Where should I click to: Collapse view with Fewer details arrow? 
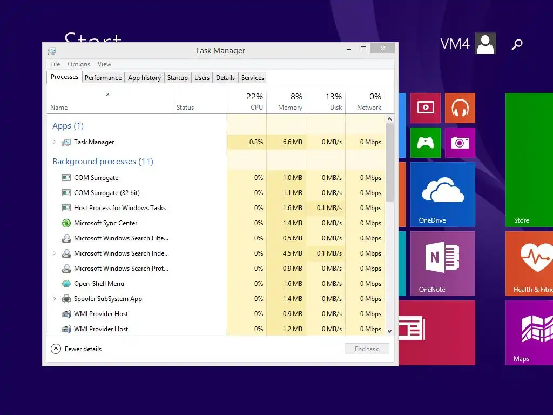pos(56,349)
